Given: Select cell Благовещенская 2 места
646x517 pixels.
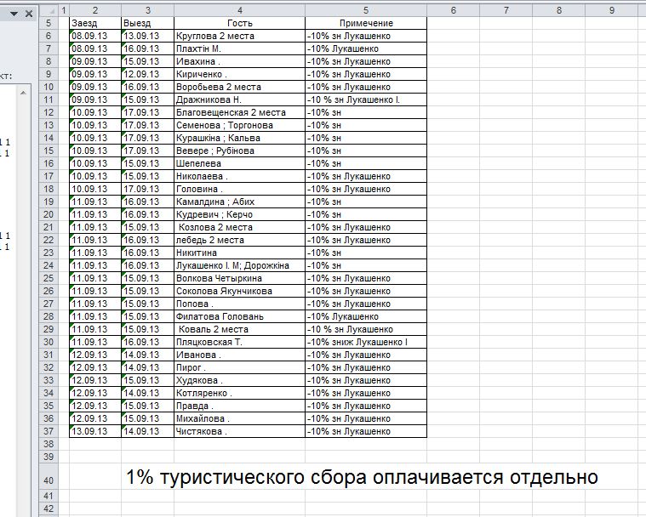Looking at the screenshot, I should (x=240, y=112).
